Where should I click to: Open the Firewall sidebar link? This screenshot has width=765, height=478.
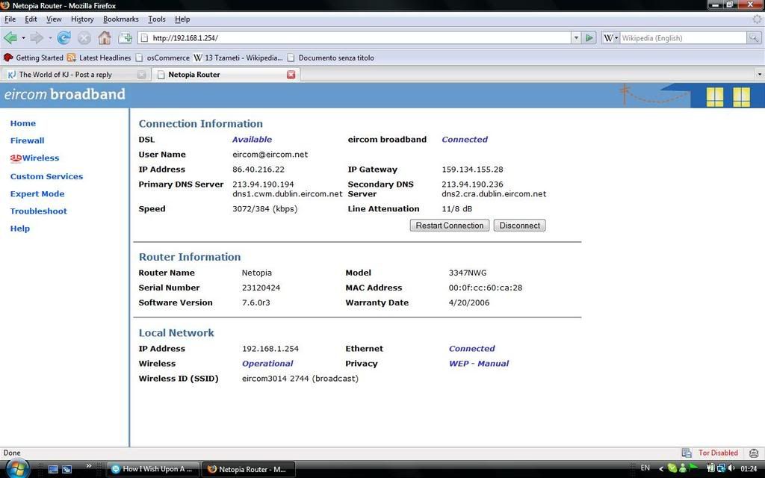28,140
